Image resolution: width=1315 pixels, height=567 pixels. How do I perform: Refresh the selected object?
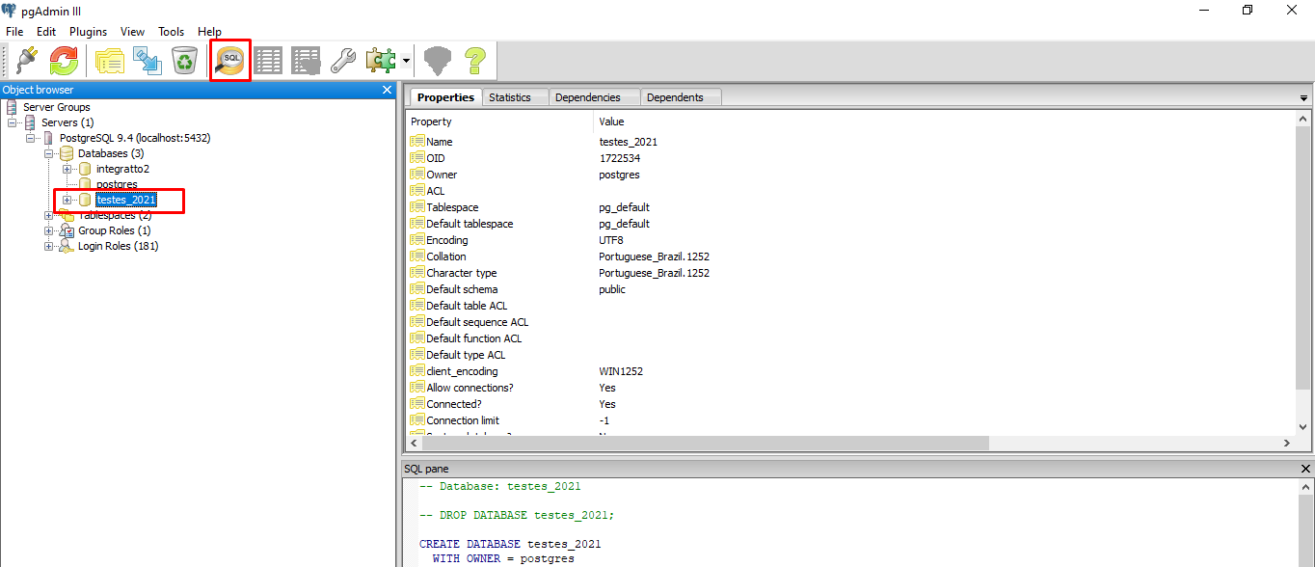click(x=64, y=61)
